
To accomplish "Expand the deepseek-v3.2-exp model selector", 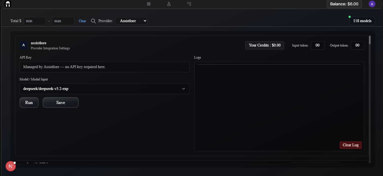I will (x=101, y=89).
